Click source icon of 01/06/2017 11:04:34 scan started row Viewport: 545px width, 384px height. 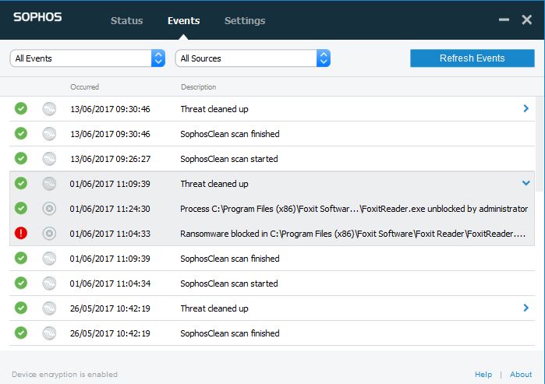pyautogui.click(x=49, y=284)
